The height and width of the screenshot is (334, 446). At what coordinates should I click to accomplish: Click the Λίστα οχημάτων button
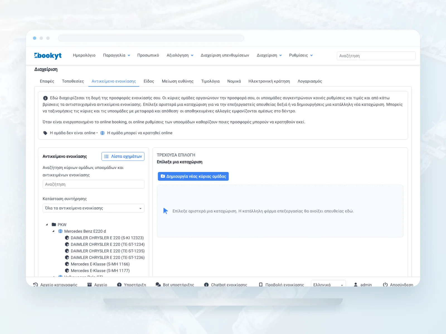coord(123,156)
